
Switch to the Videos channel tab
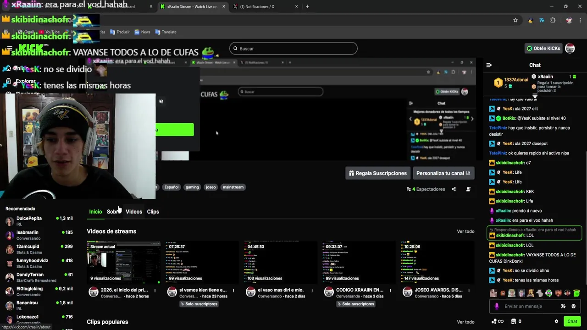(134, 212)
